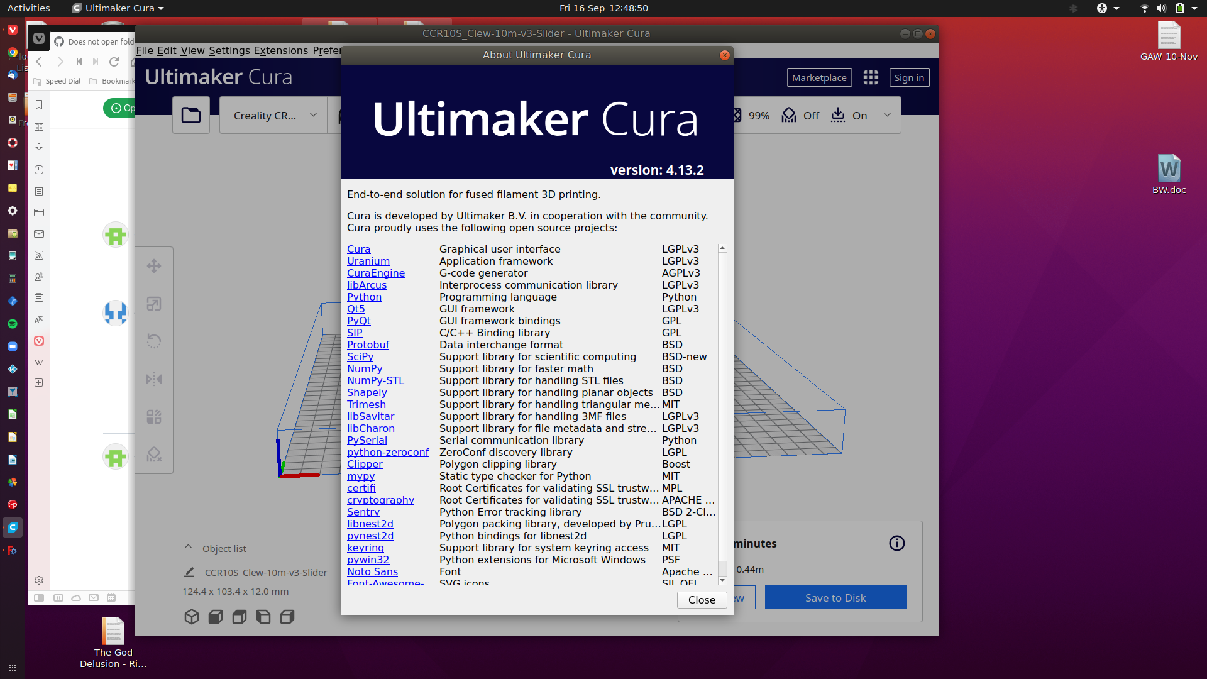Open the Settings menu
The image size is (1207, 679).
point(229,50)
